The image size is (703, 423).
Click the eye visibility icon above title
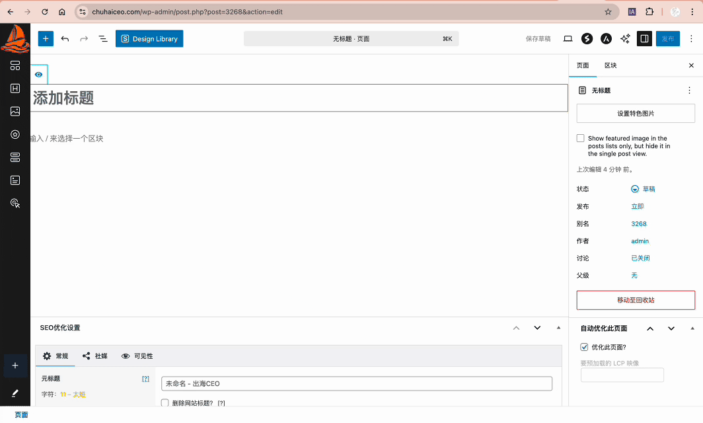click(x=39, y=75)
